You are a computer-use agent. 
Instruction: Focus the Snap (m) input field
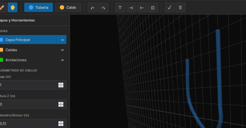point(33,85)
